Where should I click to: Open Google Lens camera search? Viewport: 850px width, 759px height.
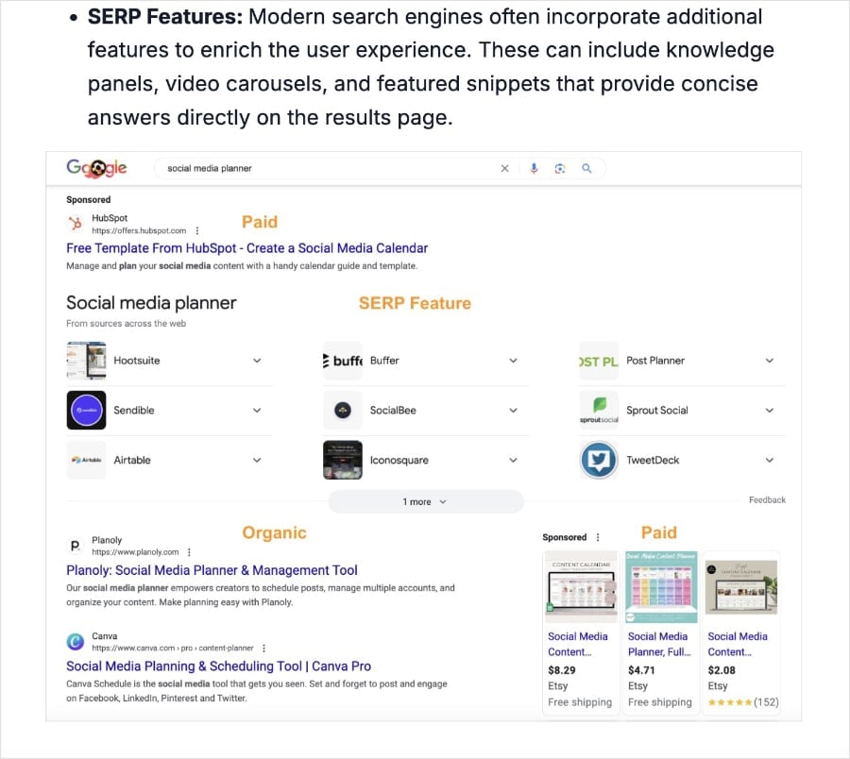coord(560,167)
